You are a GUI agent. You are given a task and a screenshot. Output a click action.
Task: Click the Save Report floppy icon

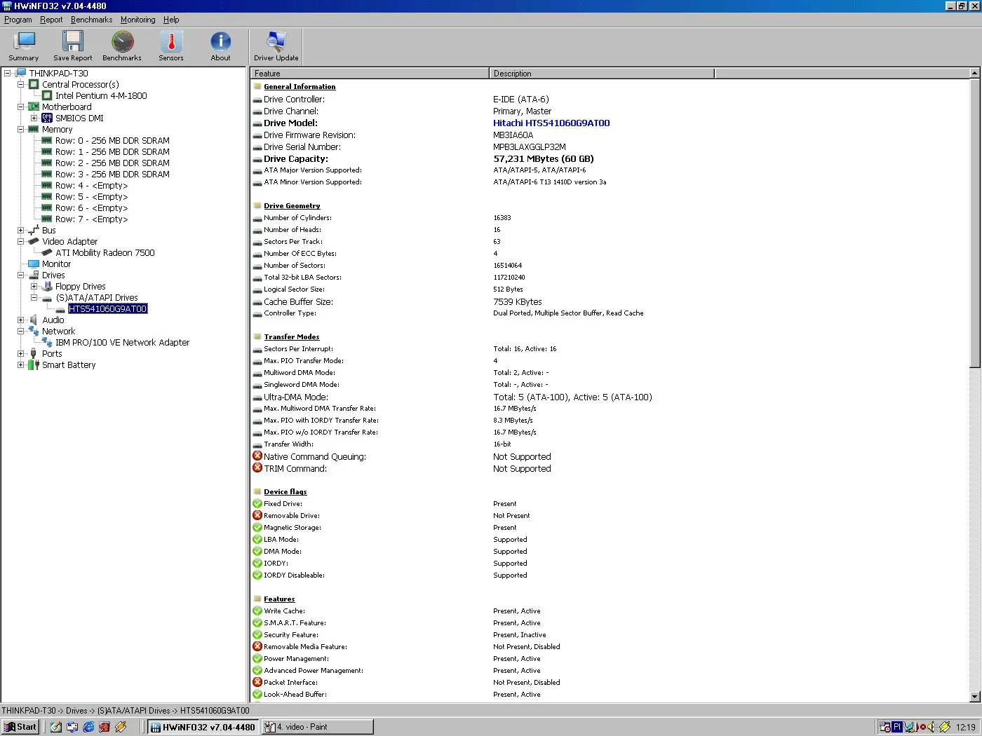(x=72, y=41)
